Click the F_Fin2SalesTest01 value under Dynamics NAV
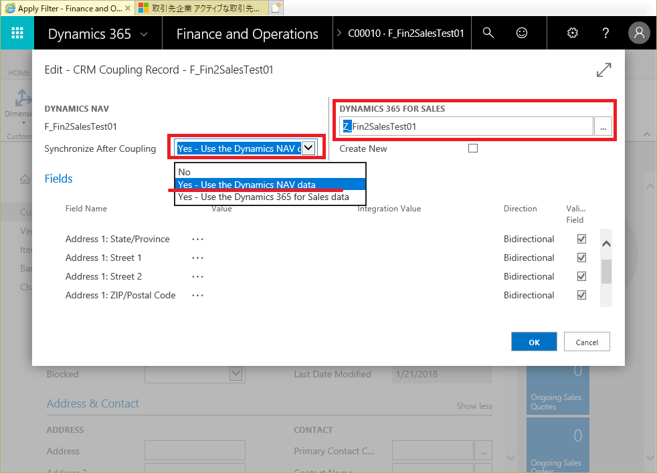Screen dimensions: 657x473 [x=80, y=126]
